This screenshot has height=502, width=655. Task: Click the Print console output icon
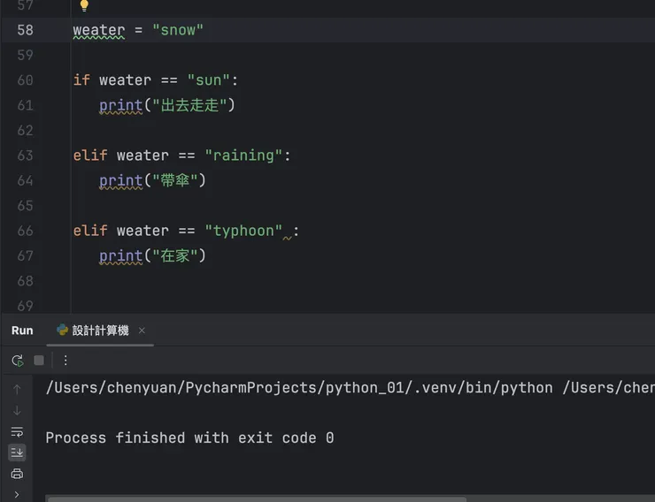click(x=17, y=474)
